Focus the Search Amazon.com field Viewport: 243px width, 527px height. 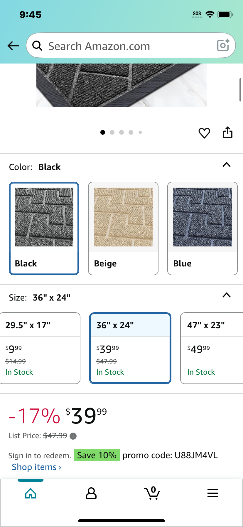click(x=131, y=45)
